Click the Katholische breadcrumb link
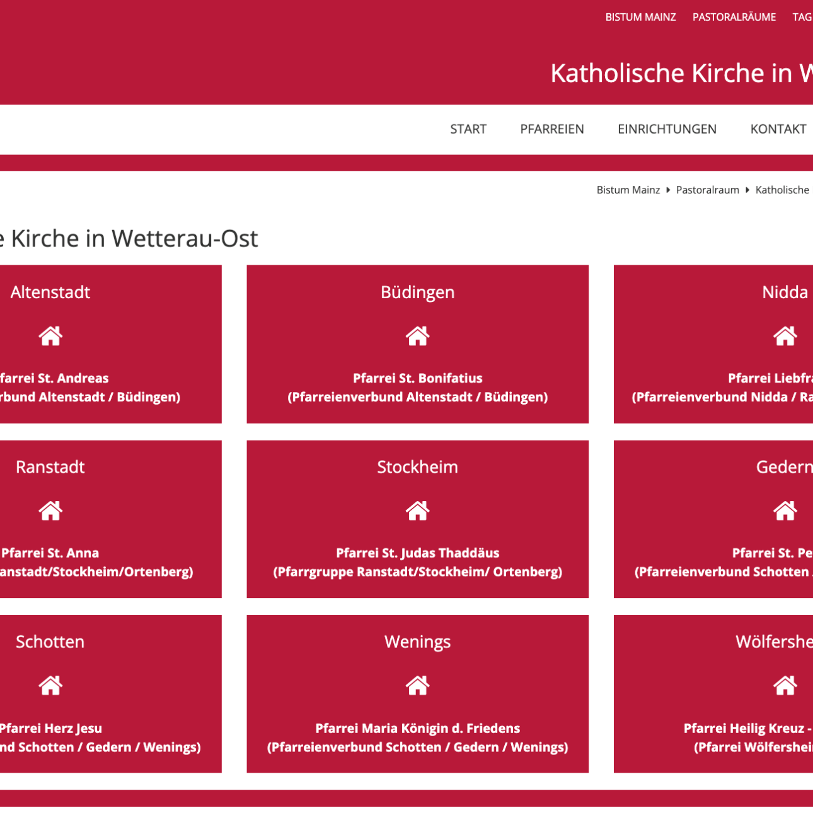The width and height of the screenshot is (813, 813). tap(783, 190)
